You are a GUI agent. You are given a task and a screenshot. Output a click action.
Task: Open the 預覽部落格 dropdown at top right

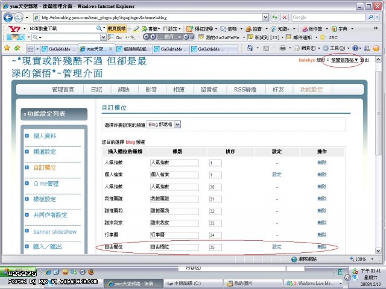click(344, 60)
